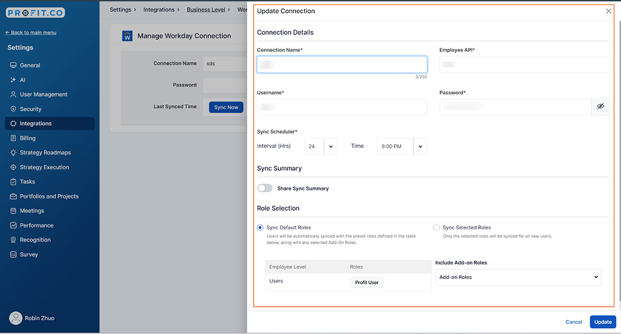Screen dimensions: 621x334
Task: Open the Survey menu item
Action: [50, 254]
